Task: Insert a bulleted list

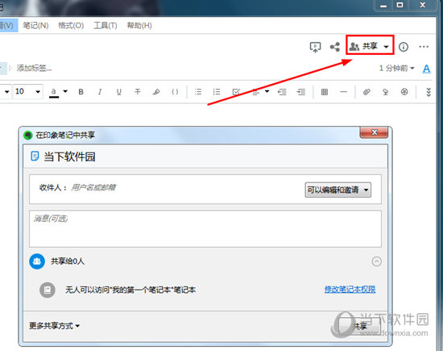Action: click(198, 92)
